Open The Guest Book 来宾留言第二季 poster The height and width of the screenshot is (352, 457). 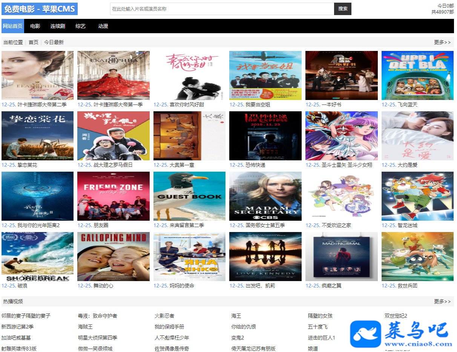pyautogui.click(x=190, y=196)
